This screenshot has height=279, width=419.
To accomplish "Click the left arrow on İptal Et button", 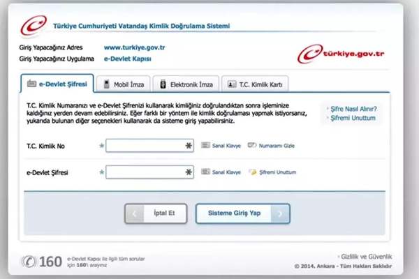I will (x=134, y=213).
